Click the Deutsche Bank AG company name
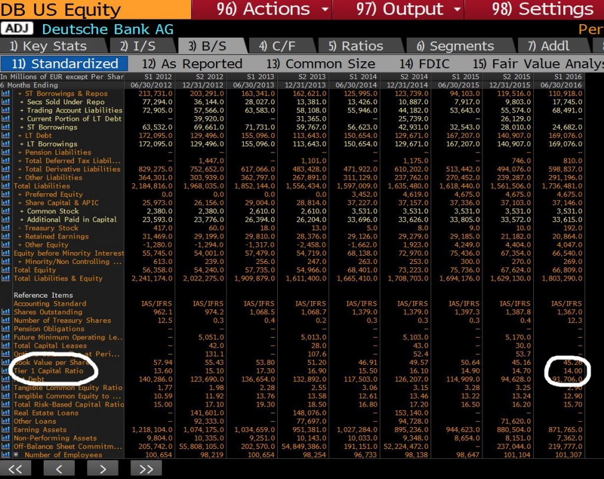Image resolution: width=604 pixels, height=479 pixels. click(108, 29)
